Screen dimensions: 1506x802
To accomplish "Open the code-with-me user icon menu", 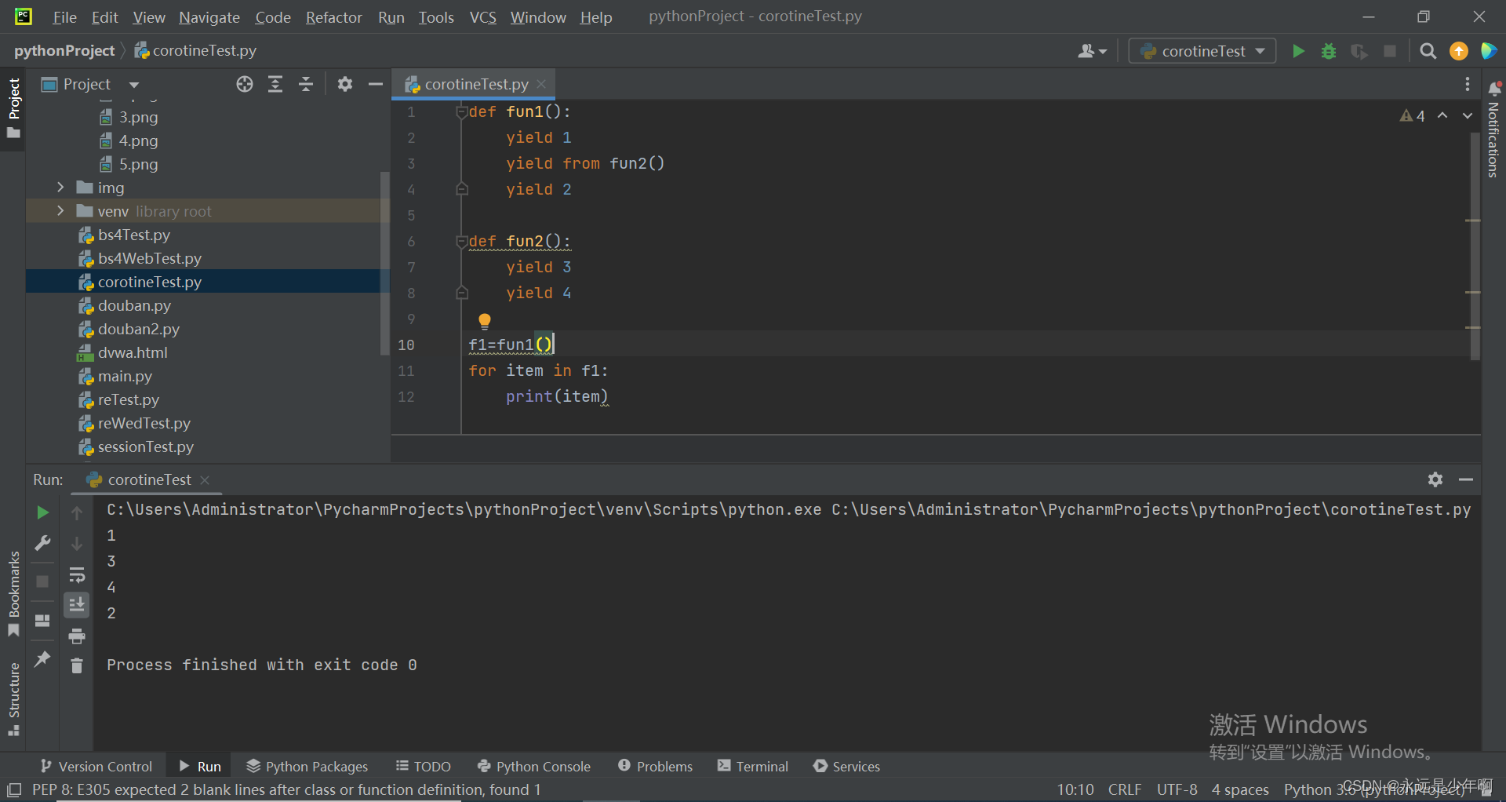I will coord(1092,51).
